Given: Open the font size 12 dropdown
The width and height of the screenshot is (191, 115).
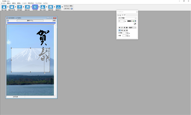Looking at the screenshot, I should pyautogui.click(x=124, y=21).
